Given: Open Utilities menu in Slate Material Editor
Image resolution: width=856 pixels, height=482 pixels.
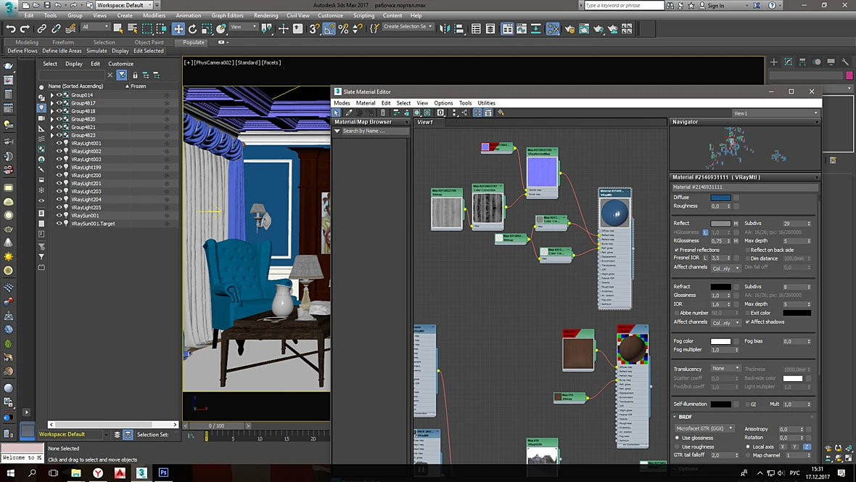Looking at the screenshot, I should click(487, 103).
